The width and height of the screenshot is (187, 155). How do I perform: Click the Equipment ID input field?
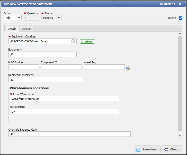pyautogui.click(x=61, y=67)
